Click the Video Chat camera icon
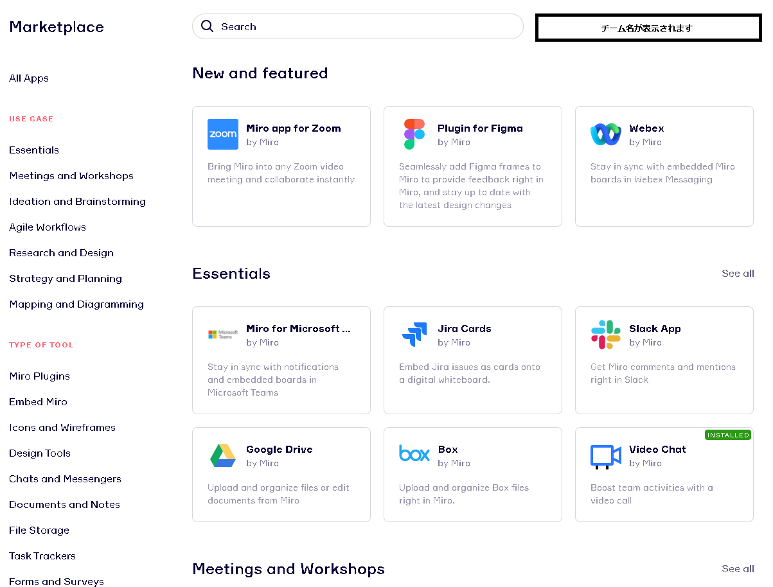 point(605,455)
